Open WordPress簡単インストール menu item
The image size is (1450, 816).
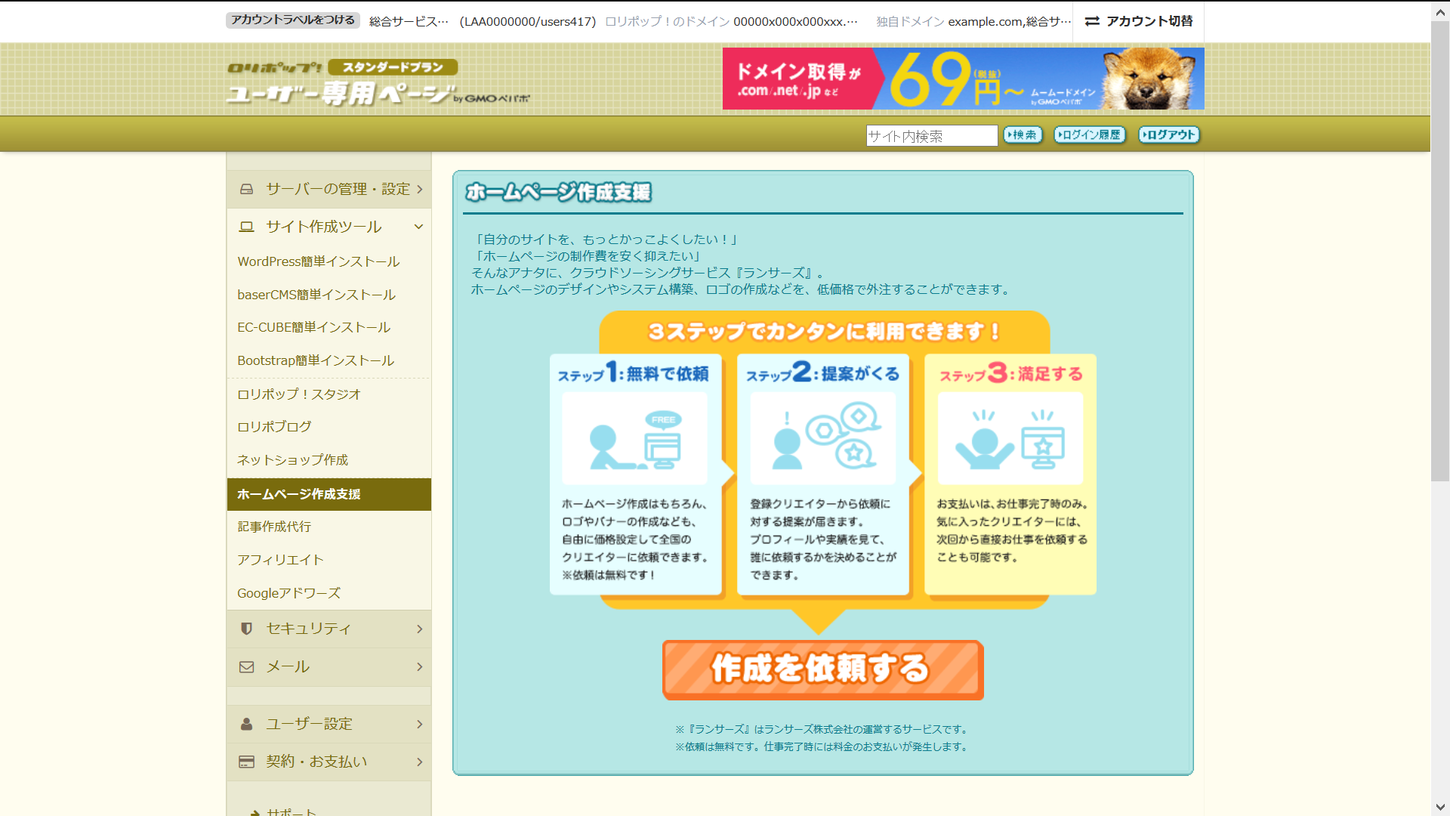point(318,261)
